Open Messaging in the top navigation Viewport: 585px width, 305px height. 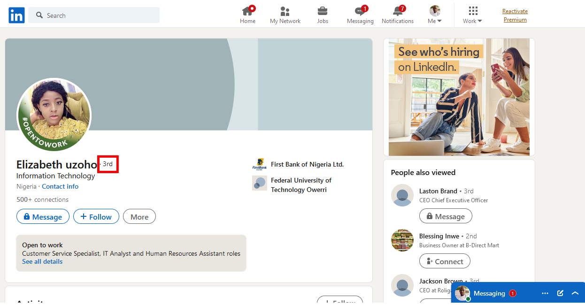point(360,15)
